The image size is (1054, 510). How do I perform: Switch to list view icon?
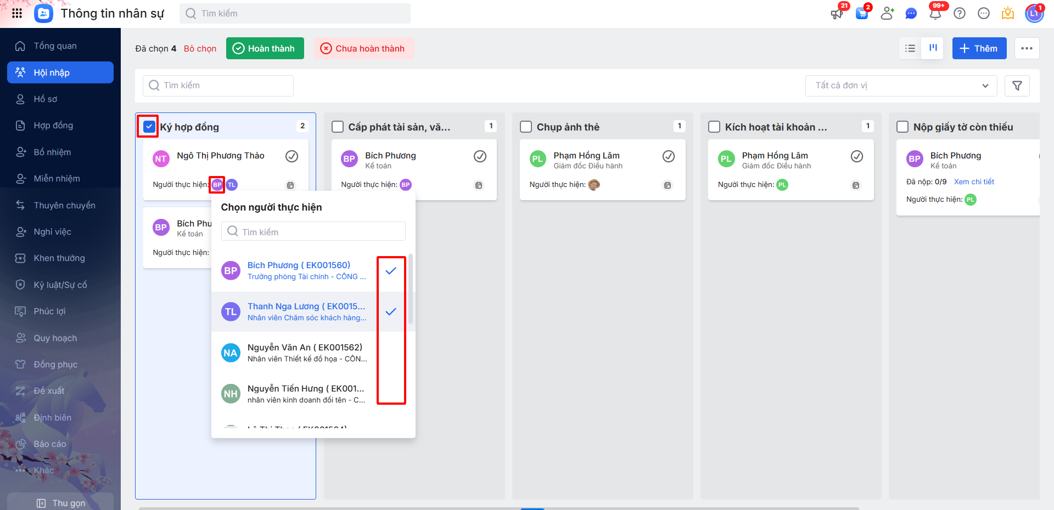[910, 48]
